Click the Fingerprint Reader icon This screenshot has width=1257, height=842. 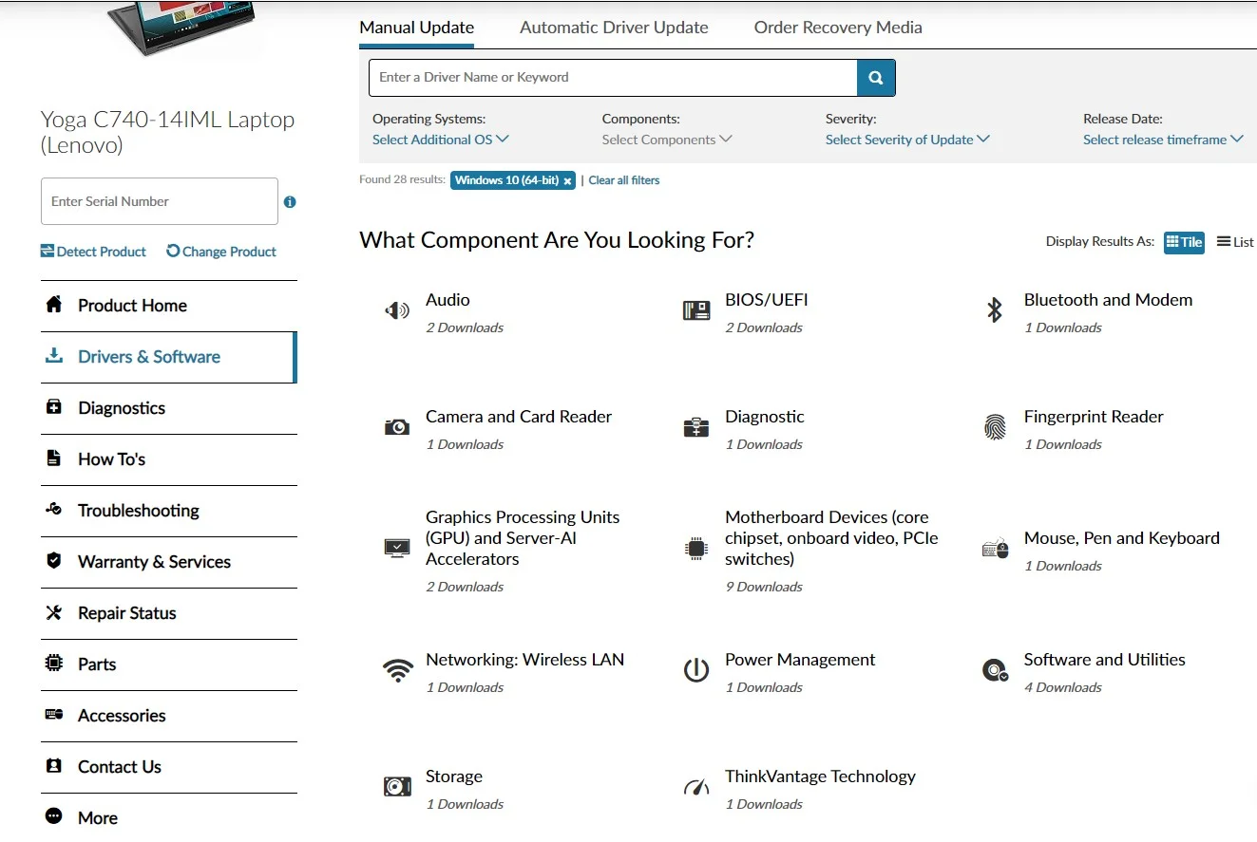pos(995,427)
